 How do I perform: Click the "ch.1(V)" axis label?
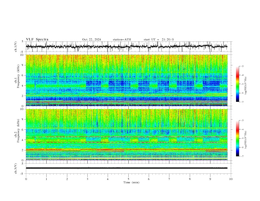coord(16,47)
